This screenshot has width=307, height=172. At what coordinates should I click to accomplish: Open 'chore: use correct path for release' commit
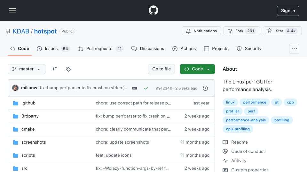pyautogui.click(x=133, y=103)
